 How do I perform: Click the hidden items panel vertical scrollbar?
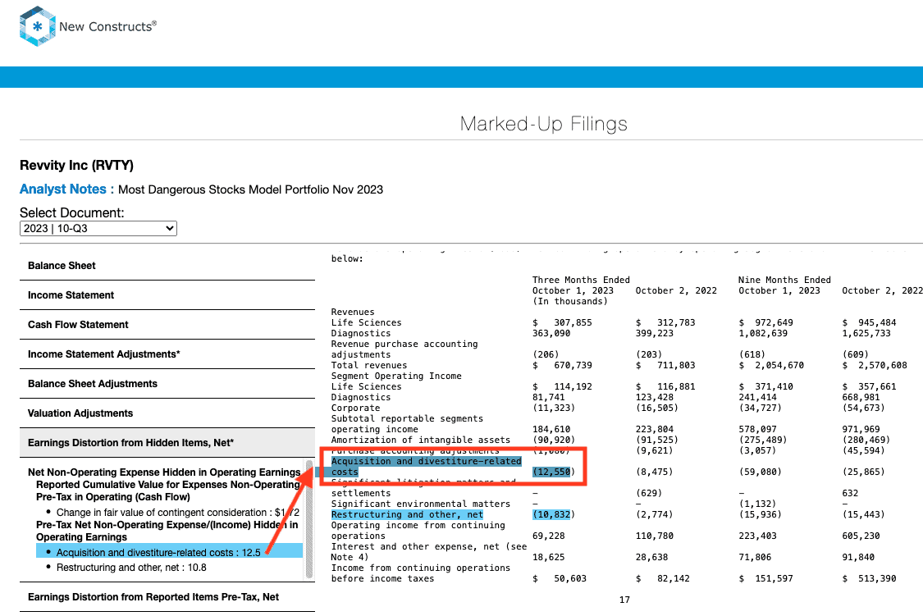pyautogui.click(x=309, y=519)
